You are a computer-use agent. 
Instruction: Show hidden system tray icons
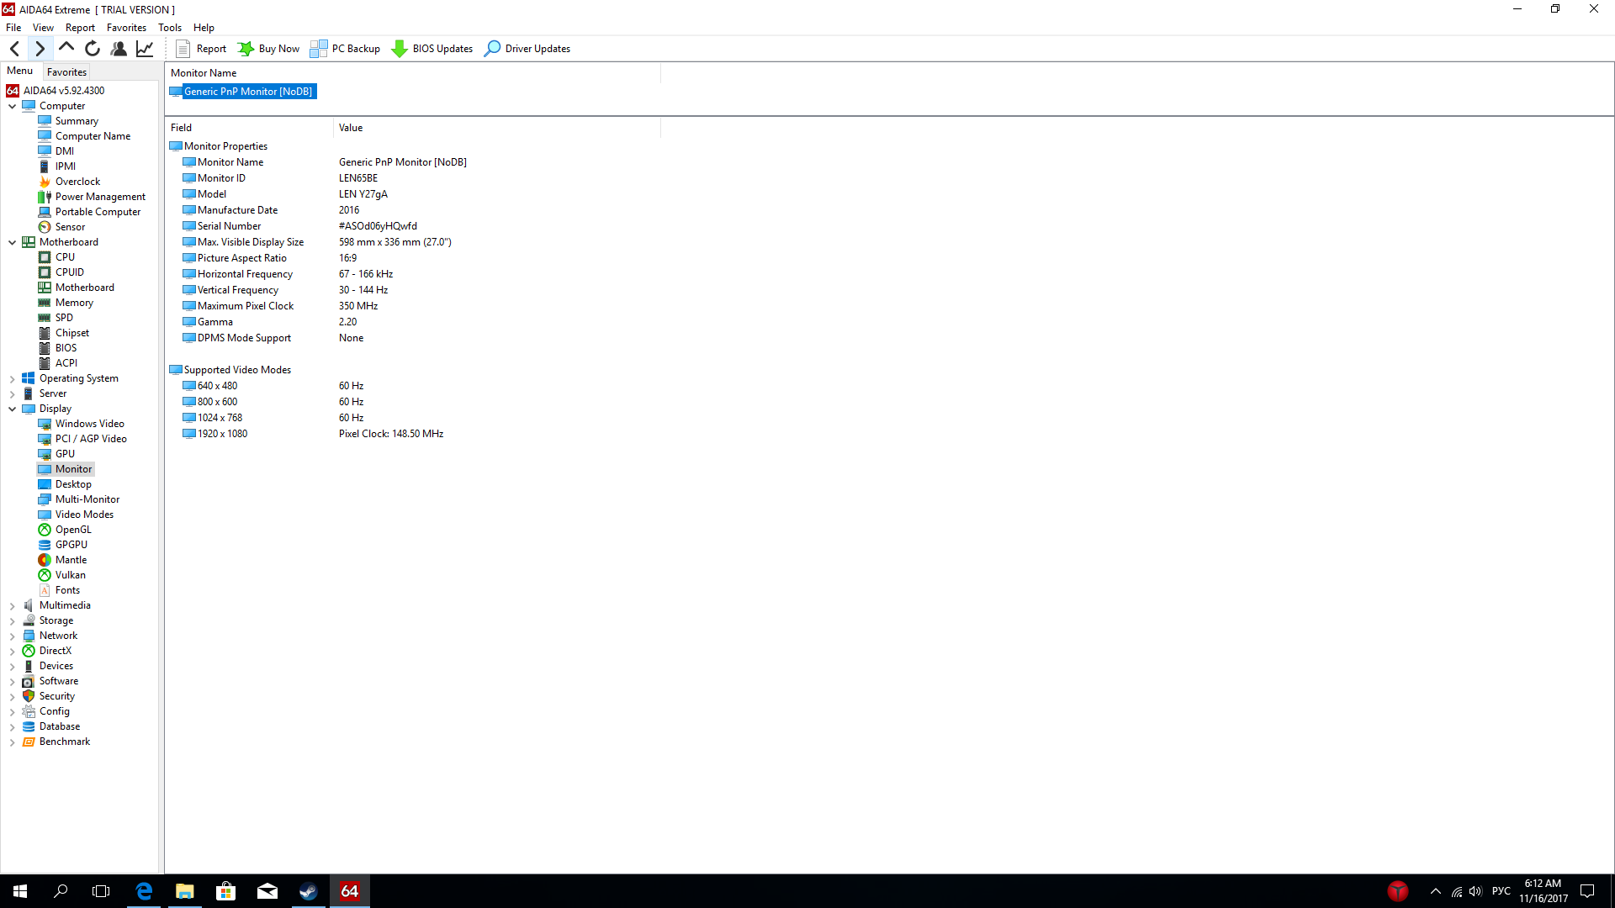(1436, 891)
